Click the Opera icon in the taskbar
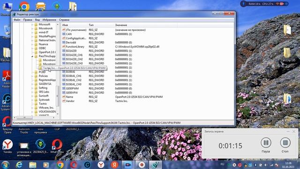This screenshot has height=169, width=300. (x=74, y=165)
